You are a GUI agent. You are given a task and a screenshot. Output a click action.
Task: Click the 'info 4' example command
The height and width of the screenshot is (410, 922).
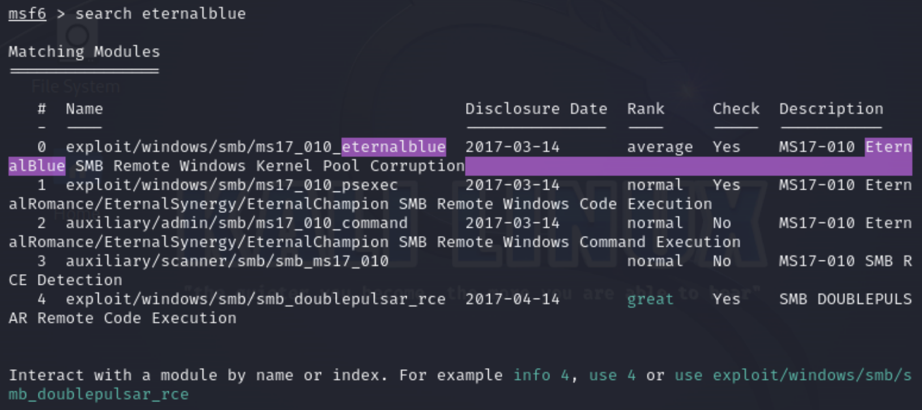[x=541, y=375]
